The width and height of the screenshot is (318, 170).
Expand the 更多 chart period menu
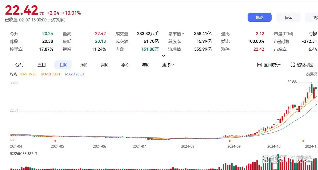pos(168,65)
